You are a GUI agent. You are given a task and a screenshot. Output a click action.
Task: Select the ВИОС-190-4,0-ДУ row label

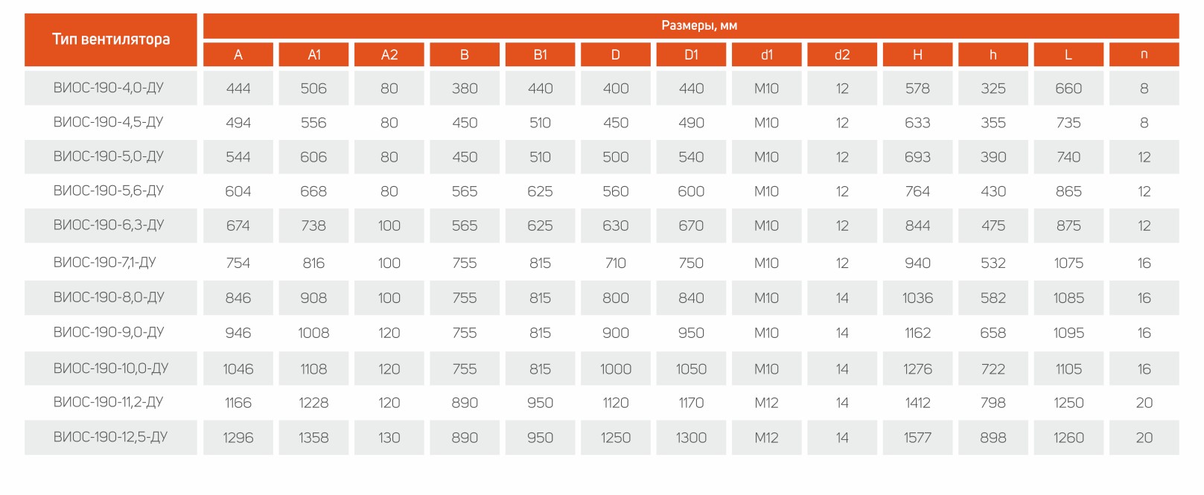(111, 88)
